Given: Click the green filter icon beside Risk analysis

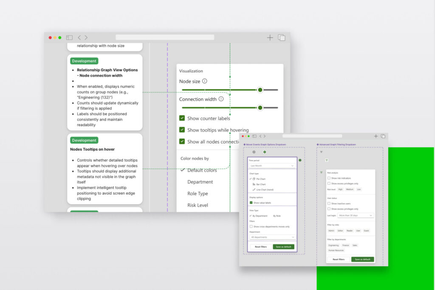Looking at the screenshot, I should pos(321,172).
